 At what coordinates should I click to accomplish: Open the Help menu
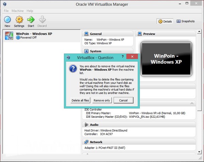[30, 11]
